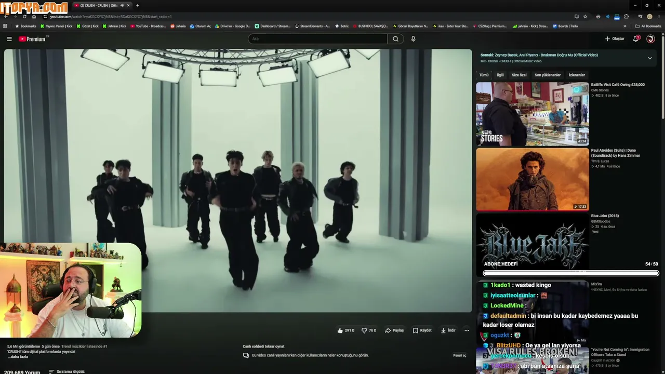Open the Tim S. Lucas channel name
This screenshot has height=374, width=665.
tap(601, 161)
